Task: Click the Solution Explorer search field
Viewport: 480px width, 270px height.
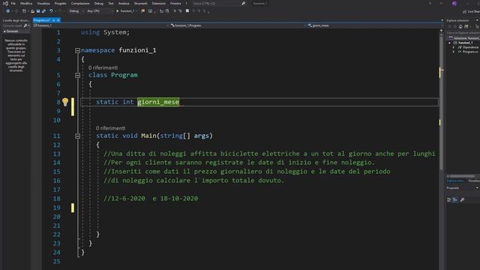Action: [463, 33]
